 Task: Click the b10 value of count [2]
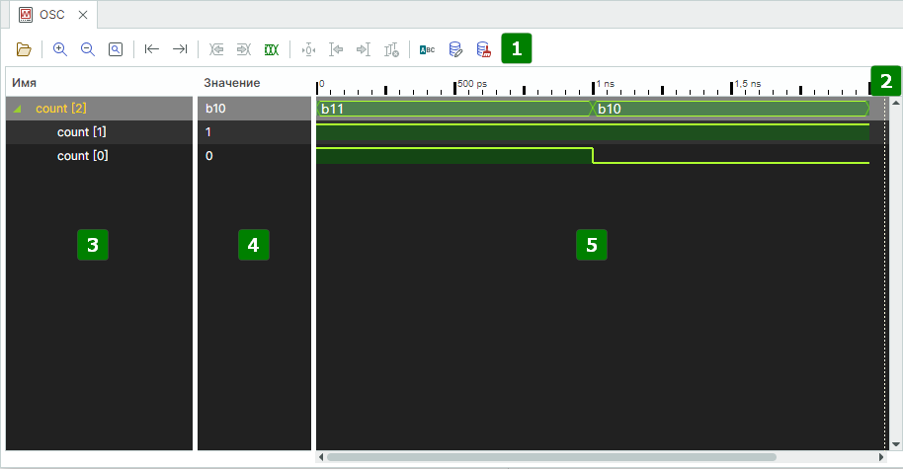pos(215,109)
